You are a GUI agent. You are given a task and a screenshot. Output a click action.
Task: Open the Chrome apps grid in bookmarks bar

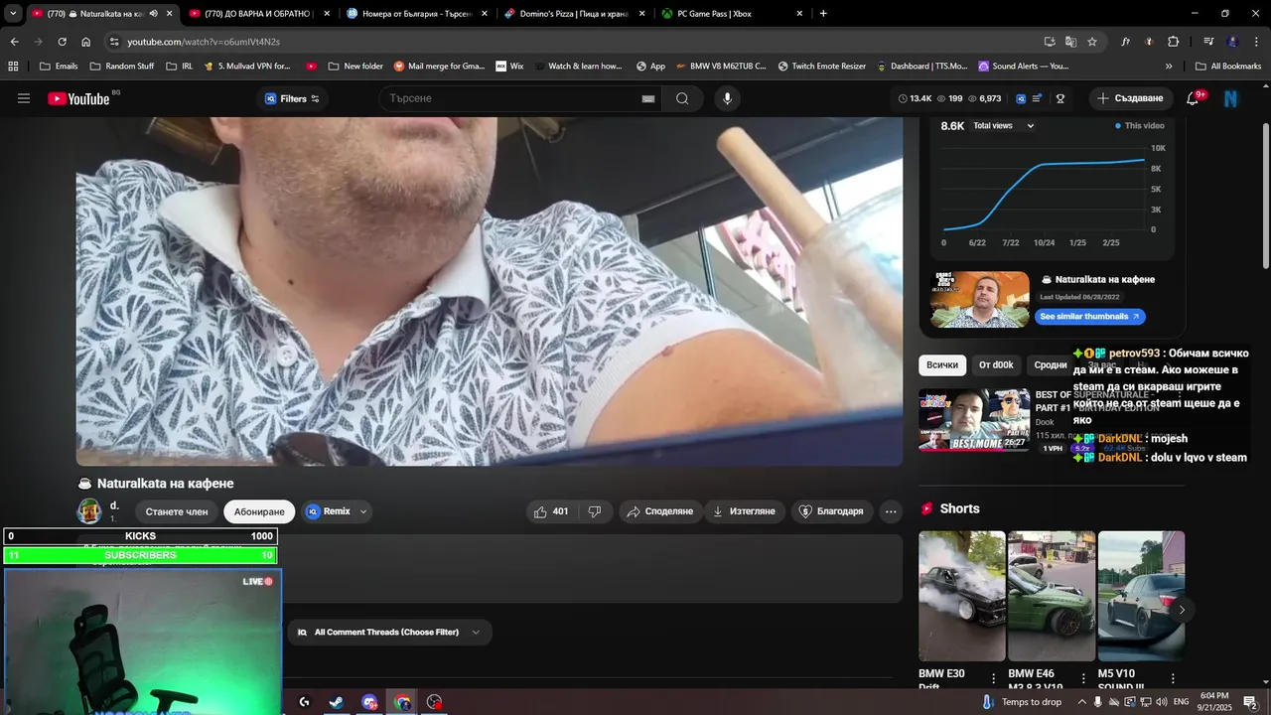coord(13,66)
